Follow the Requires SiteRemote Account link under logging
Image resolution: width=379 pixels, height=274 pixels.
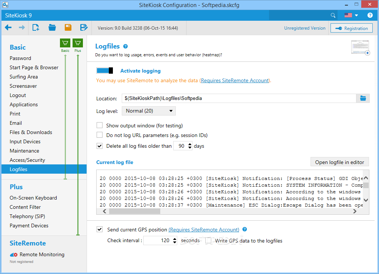[x=235, y=80]
